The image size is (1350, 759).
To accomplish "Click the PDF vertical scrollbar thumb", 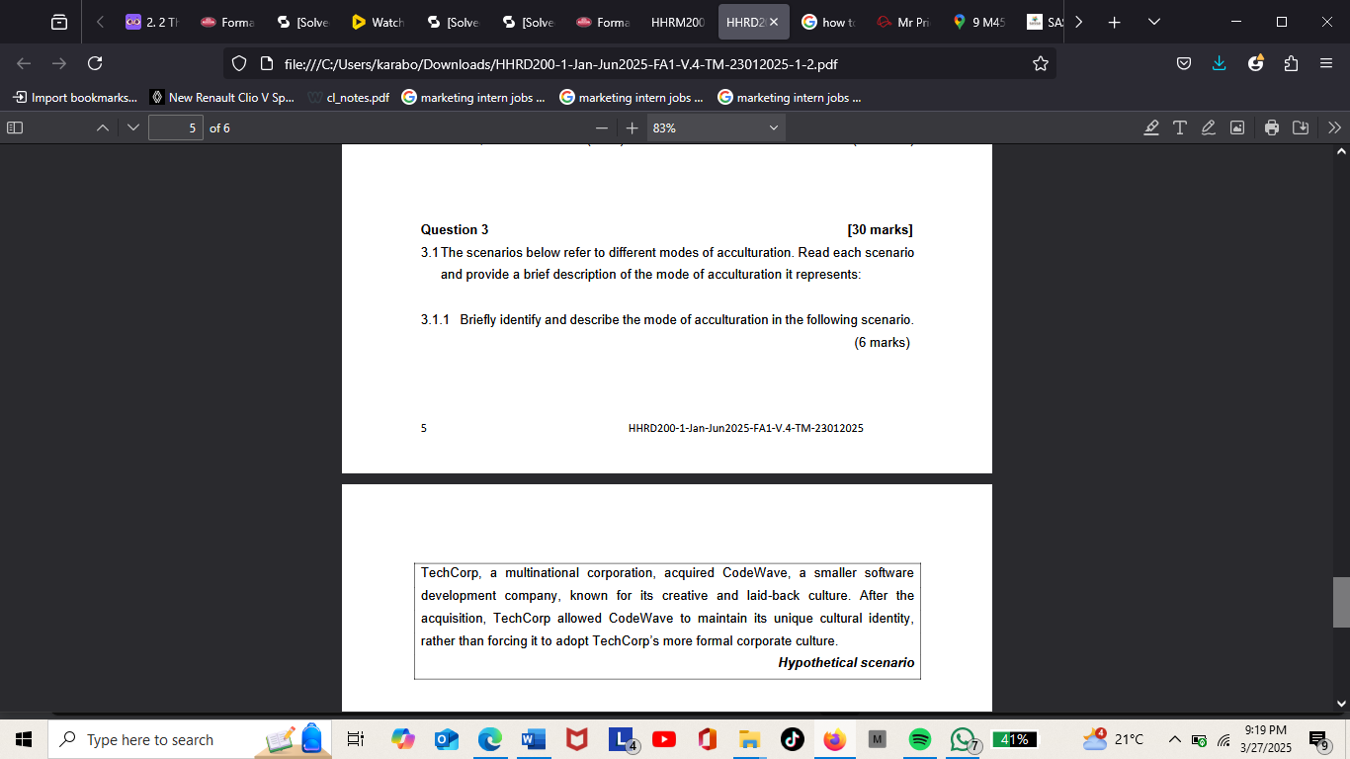I will point(1341,602).
